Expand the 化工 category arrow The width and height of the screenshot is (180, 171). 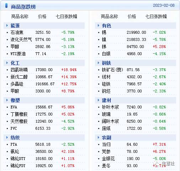click(x=7, y=63)
